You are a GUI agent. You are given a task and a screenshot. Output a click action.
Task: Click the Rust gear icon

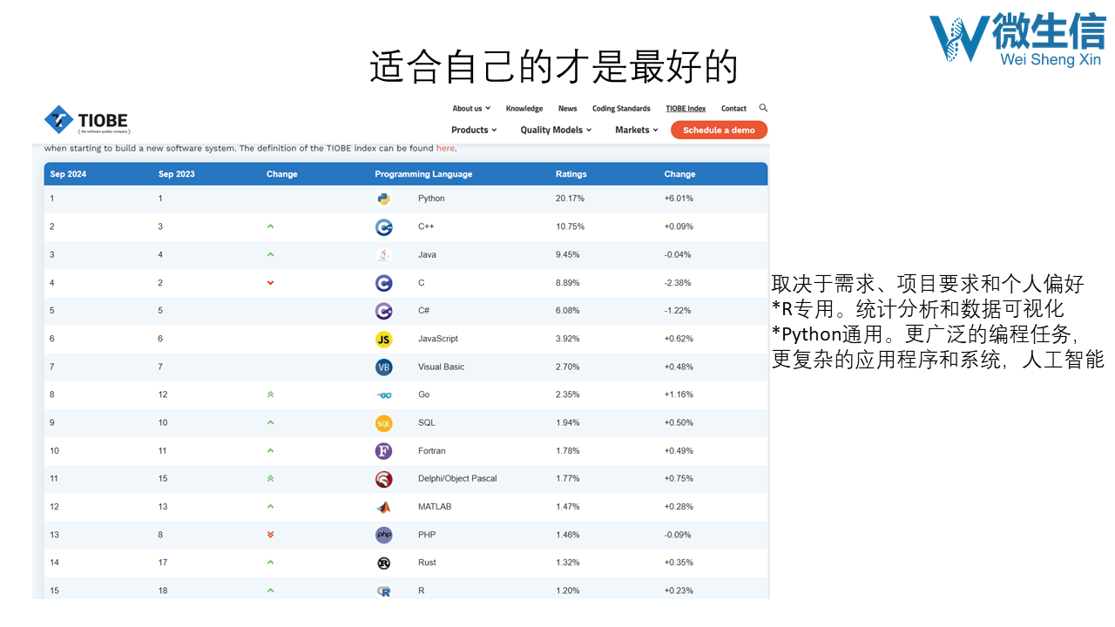point(383,563)
